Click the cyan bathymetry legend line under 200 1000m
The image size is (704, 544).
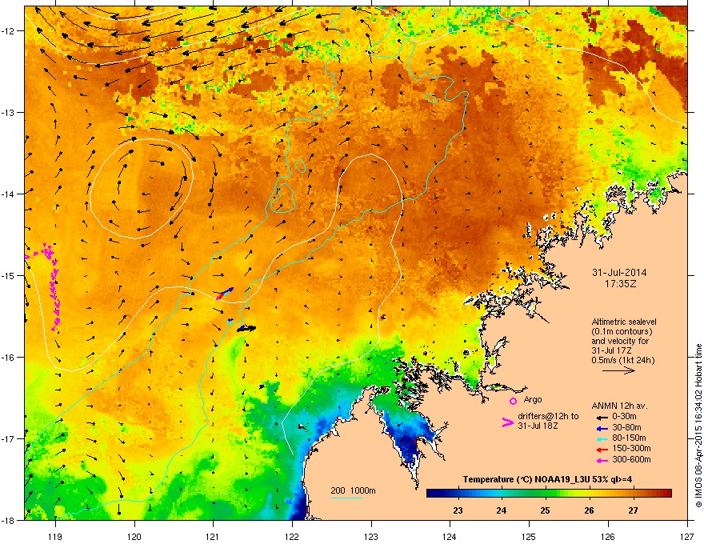click(346, 498)
